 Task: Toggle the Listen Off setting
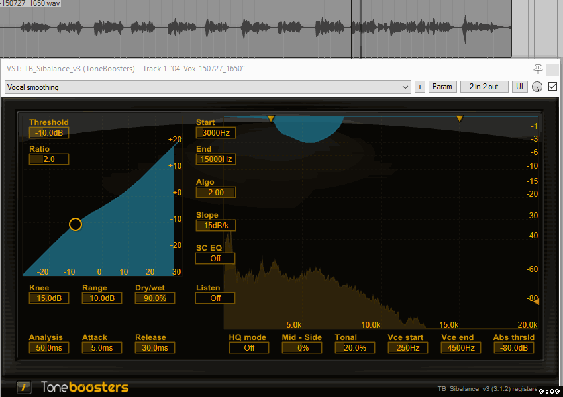tap(215, 298)
